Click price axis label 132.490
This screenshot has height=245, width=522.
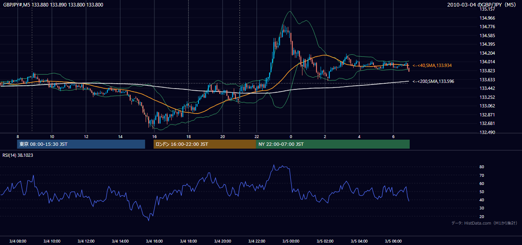click(x=487, y=132)
